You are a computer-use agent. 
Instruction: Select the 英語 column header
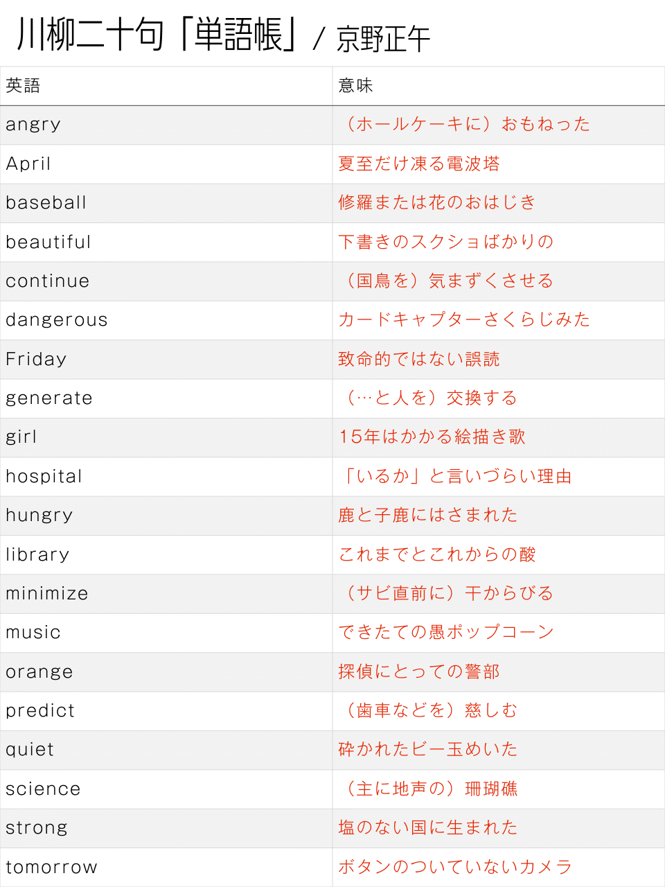[x=24, y=86]
